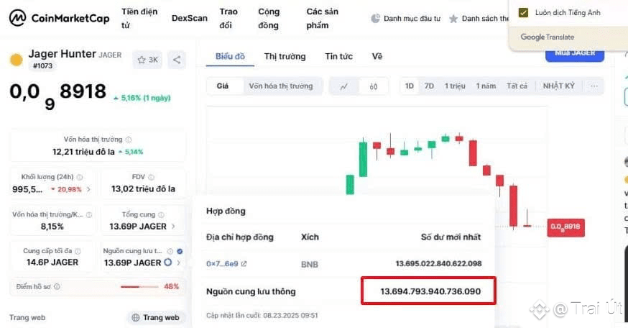Open info icon next to Khối lượng (24h)
The image size is (628, 328).
tap(80, 177)
